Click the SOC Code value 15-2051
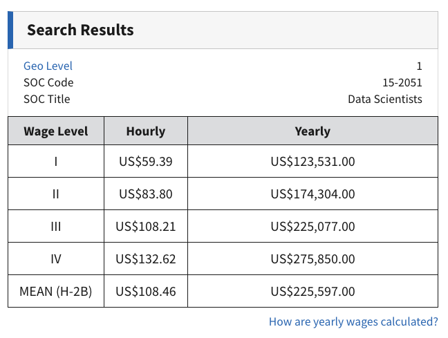The height and width of the screenshot is (338, 448). click(402, 82)
